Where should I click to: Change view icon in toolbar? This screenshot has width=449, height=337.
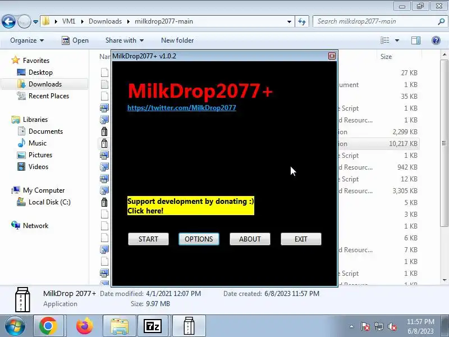pyautogui.click(x=384, y=40)
